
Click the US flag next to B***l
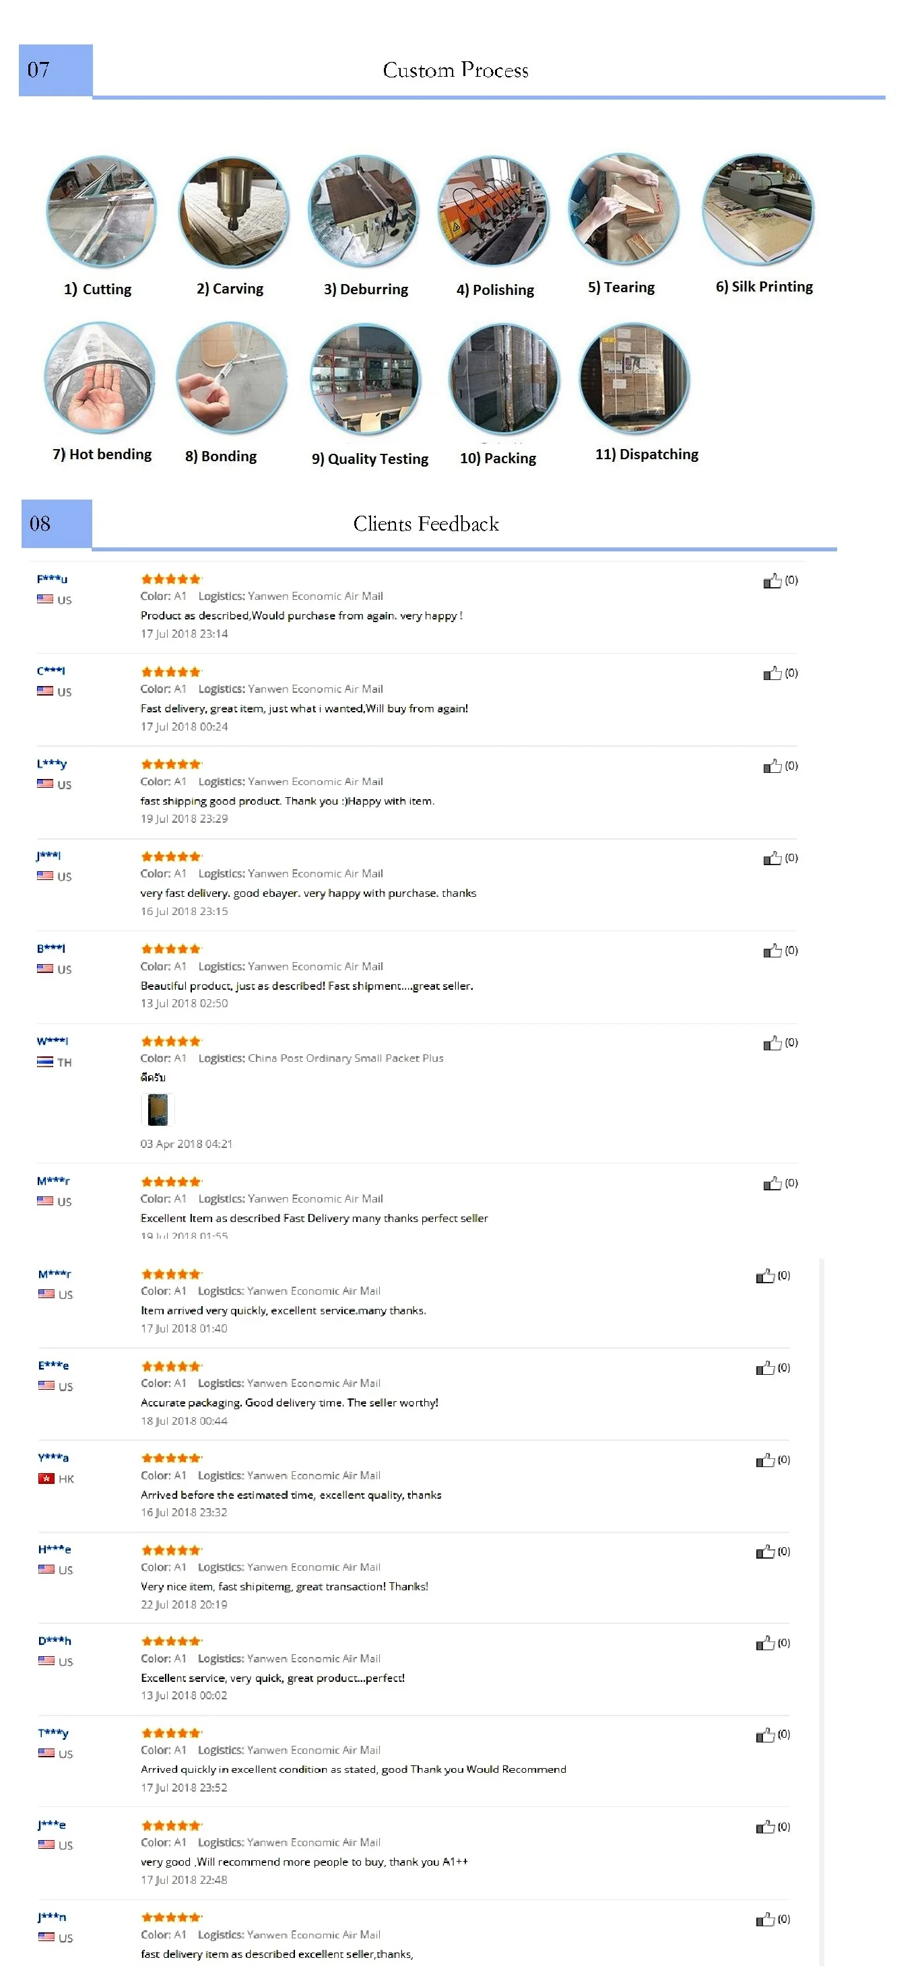pos(45,968)
